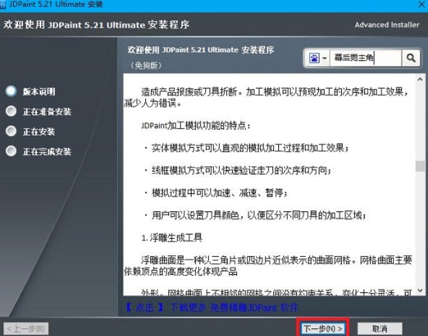Click the Advanced Installer label
The height and width of the screenshot is (336, 428).
pyautogui.click(x=387, y=25)
